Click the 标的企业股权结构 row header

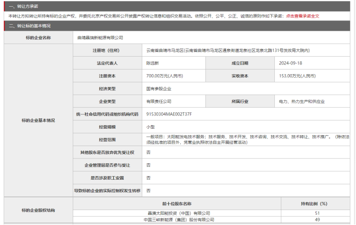coord(39,211)
